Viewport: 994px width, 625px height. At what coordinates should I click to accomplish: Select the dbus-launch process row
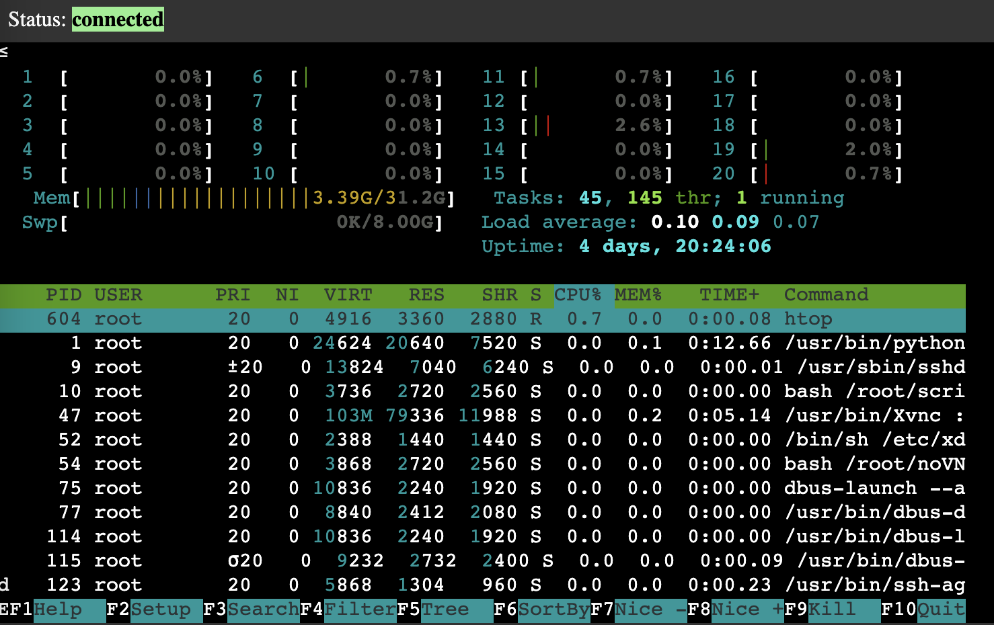point(483,489)
